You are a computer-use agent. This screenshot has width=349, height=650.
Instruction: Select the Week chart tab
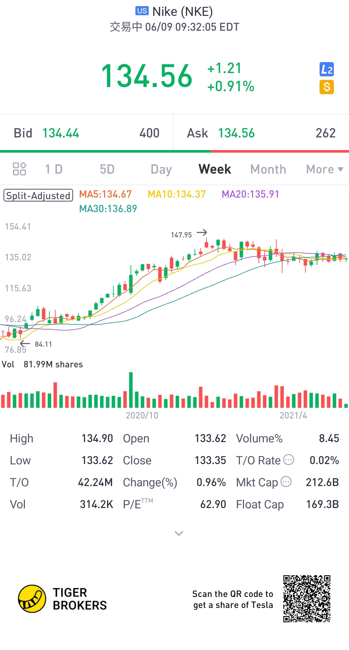tap(215, 169)
